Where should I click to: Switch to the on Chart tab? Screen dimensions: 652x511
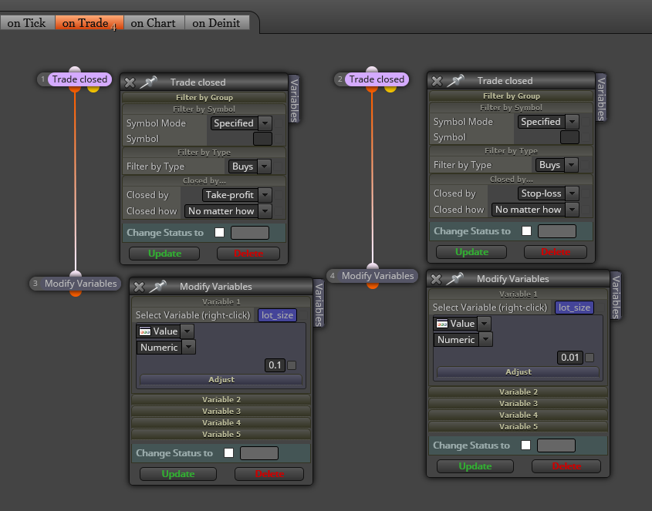pyautogui.click(x=154, y=22)
